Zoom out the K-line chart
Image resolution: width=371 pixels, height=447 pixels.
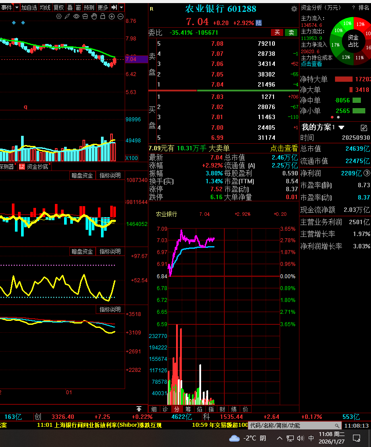tap(120, 17)
